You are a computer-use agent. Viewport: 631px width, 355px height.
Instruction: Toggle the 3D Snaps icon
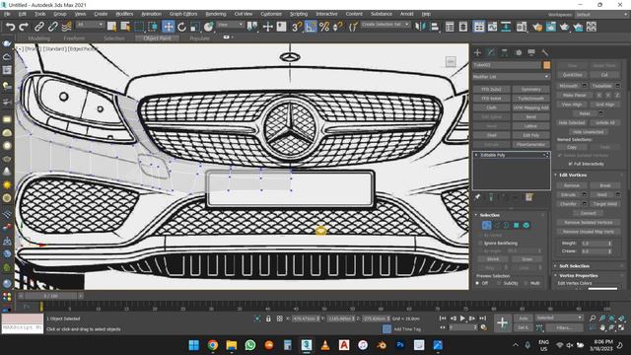click(297, 27)
